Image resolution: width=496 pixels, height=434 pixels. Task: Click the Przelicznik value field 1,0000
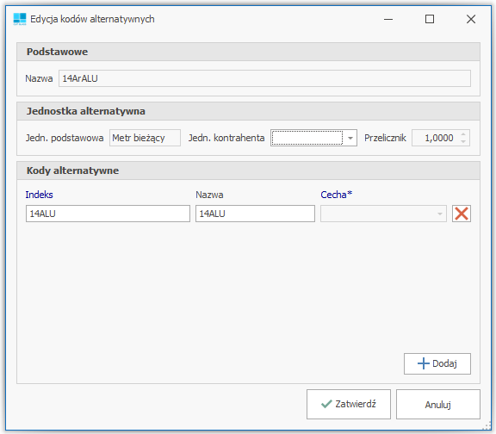[x=435, y=138]
